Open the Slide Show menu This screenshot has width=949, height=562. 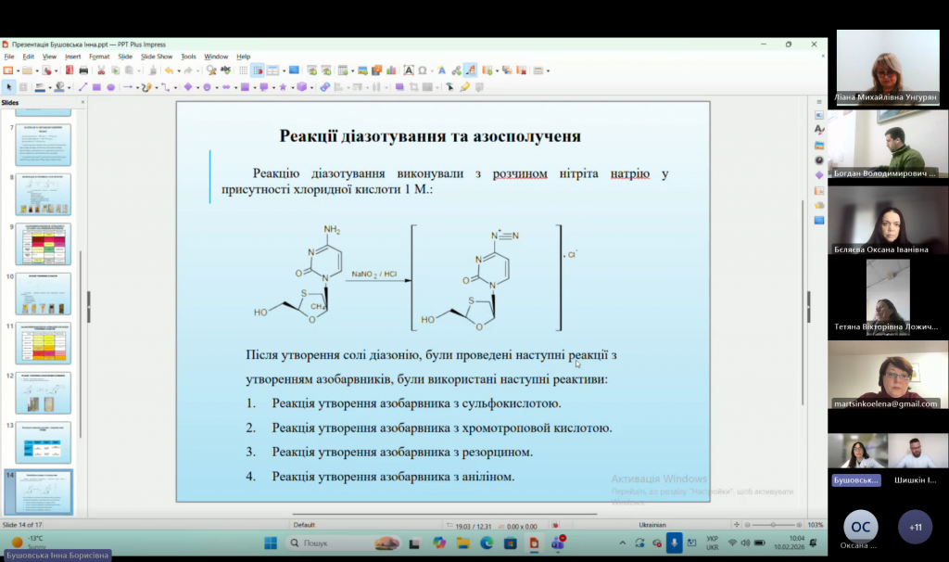[157, 57]
